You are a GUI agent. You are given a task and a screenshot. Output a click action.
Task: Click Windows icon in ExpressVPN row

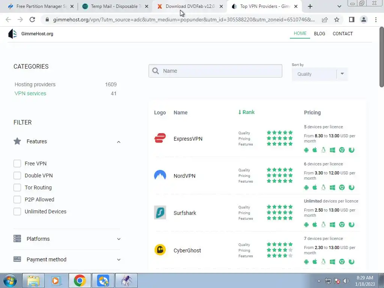332,150
